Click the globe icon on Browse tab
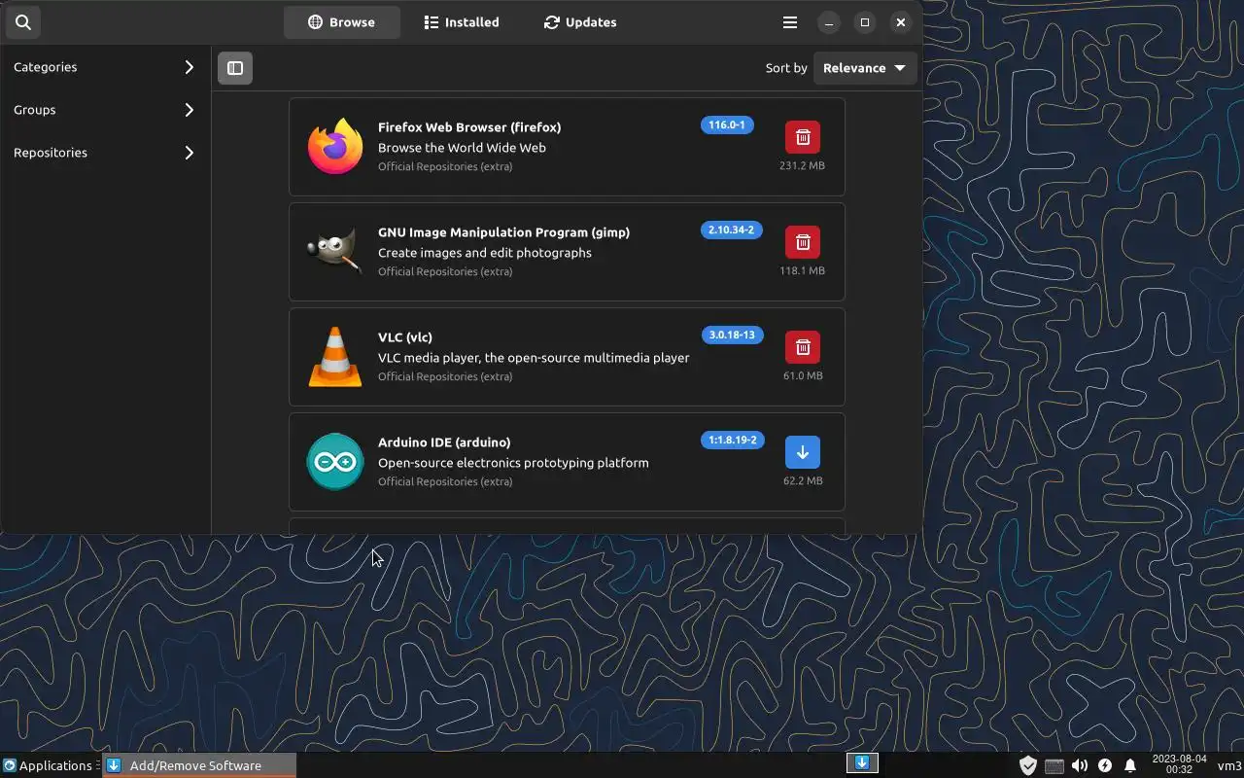The image size is (1244, 778). coord(315,22)
